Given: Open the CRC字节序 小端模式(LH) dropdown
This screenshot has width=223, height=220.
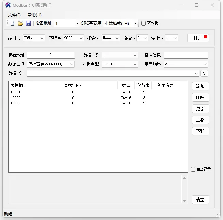Looking at the screenshot, I should click(x=135, y=23).
